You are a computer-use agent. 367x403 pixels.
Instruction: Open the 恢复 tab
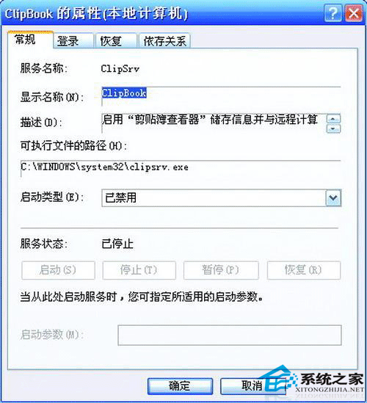[116, 41]
